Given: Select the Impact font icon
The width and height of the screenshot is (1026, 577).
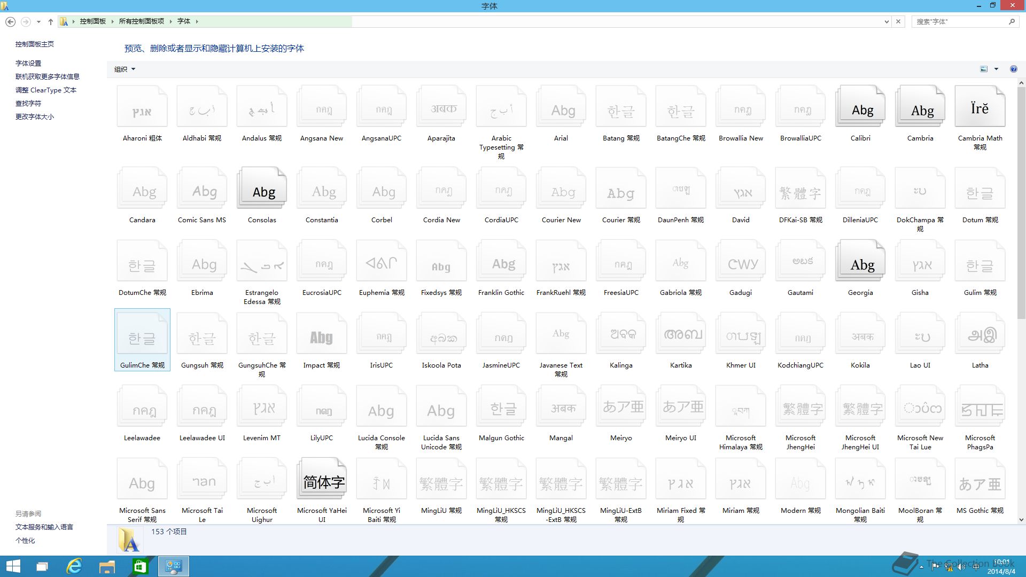Looking at the screenshot, I should (322, 334).
